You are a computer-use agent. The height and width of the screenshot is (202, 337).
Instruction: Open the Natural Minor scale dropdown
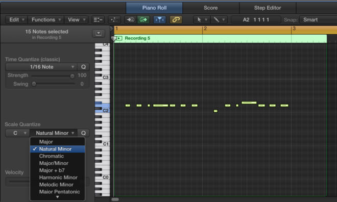[53, 133]
